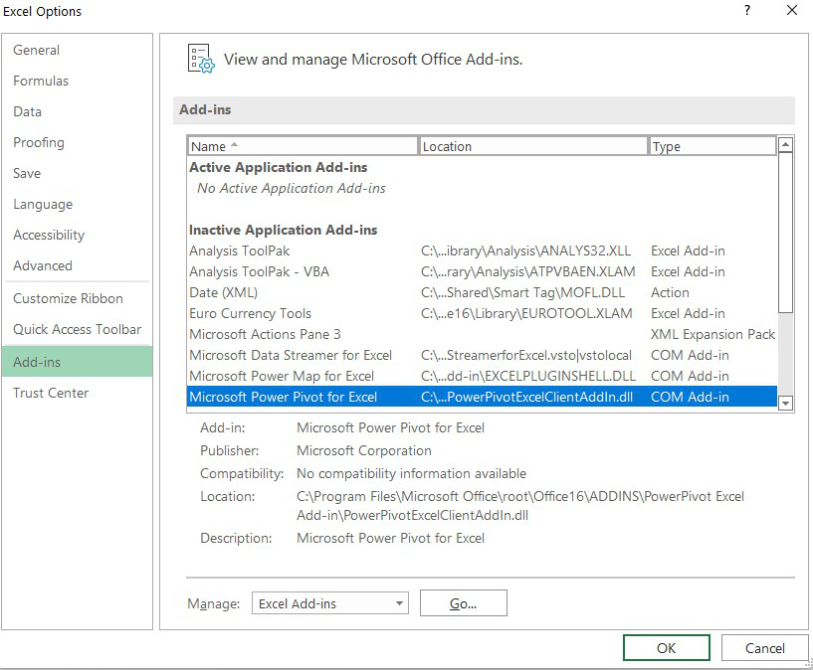Click the No compatibility information available text
The width and height of the screenshot is (813, 670).
click(411, 473)
